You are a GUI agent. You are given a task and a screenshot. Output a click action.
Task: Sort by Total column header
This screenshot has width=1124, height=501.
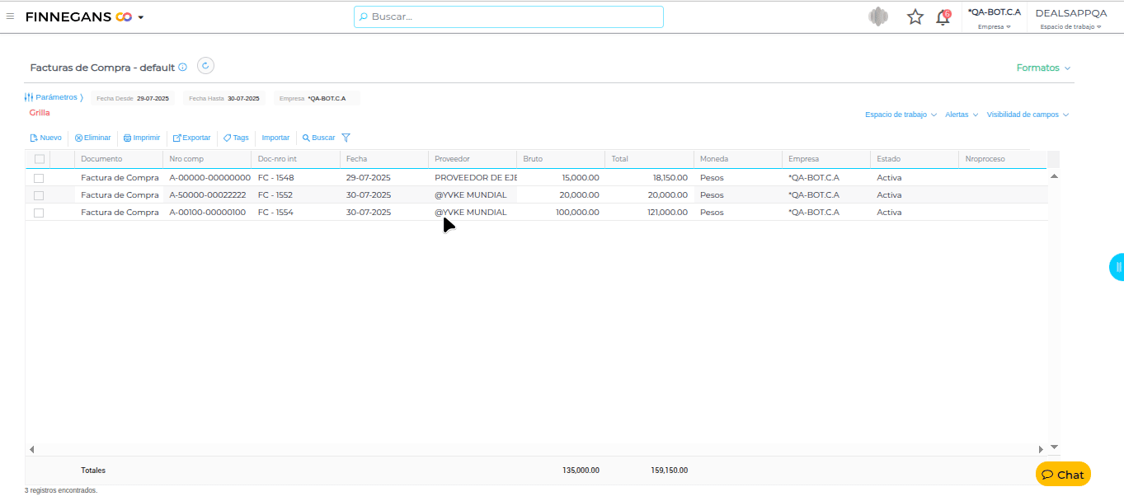pos(649,159)
